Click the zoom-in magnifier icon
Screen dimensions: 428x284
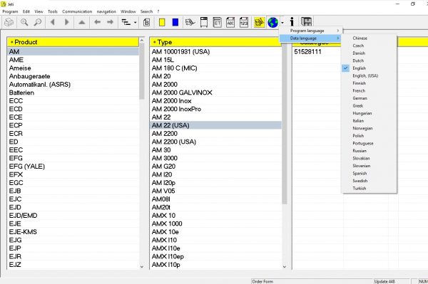tap(24, 22)
